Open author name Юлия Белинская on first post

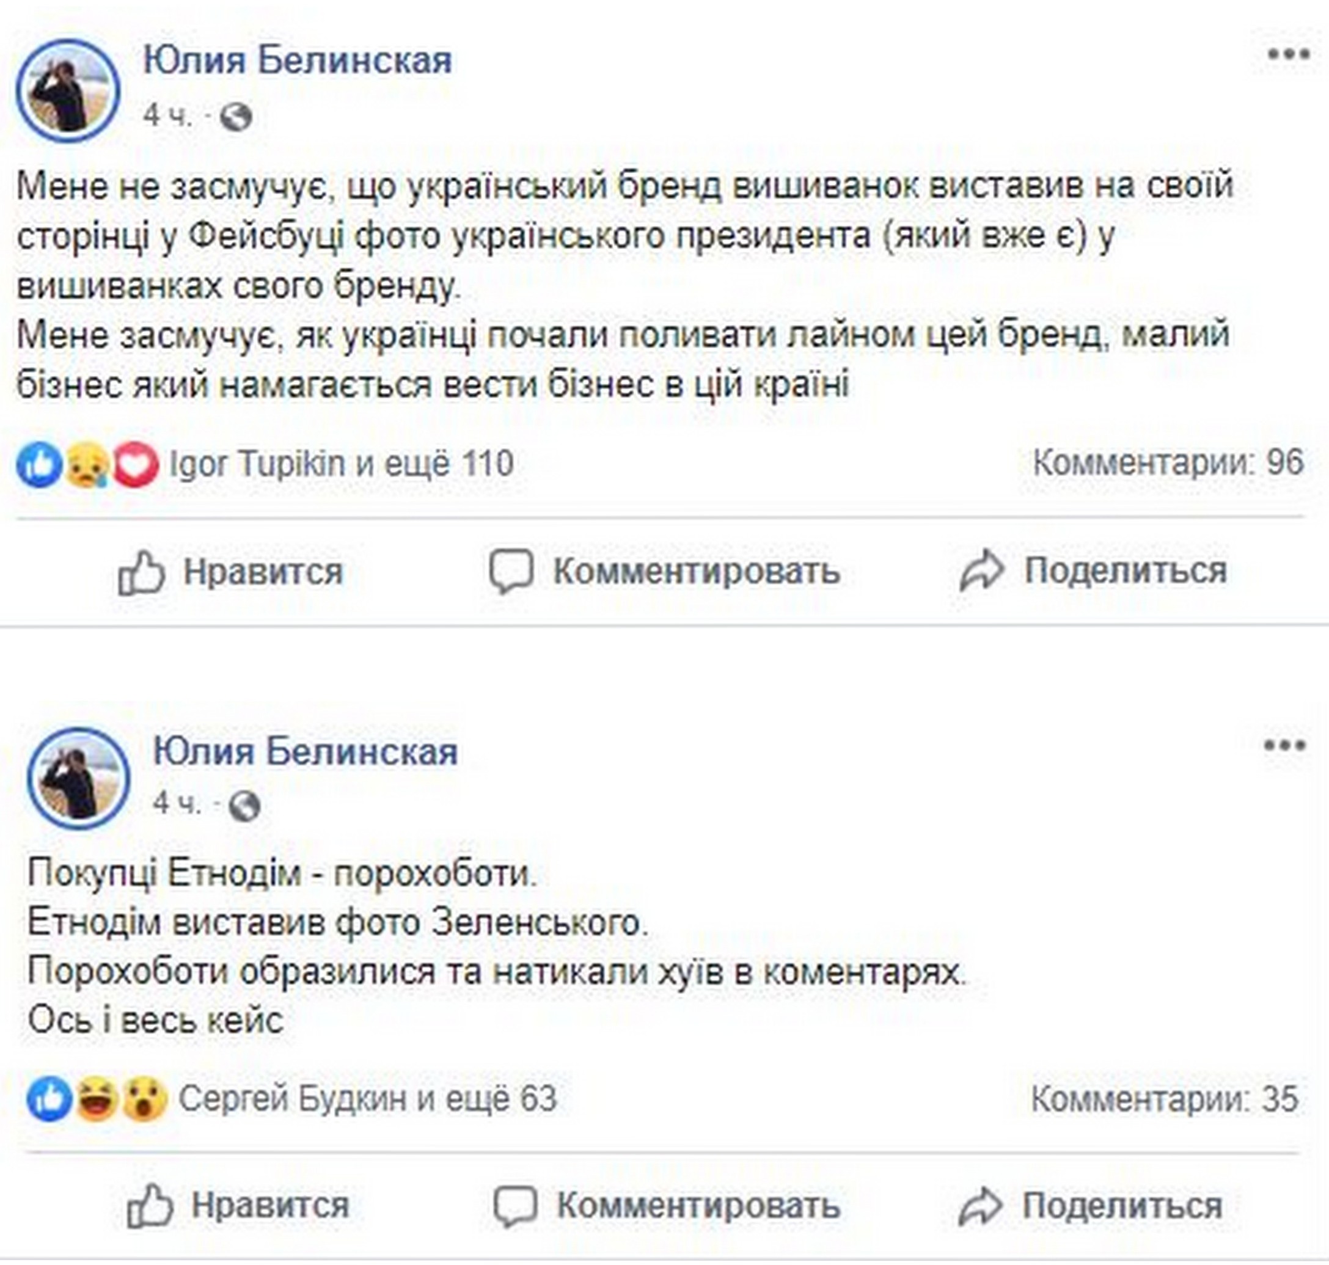pyautogui.click(x=297, y=60)
